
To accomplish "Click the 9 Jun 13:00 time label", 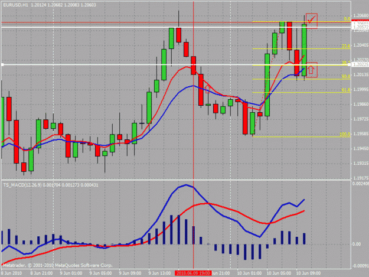I will coord(160,273).
